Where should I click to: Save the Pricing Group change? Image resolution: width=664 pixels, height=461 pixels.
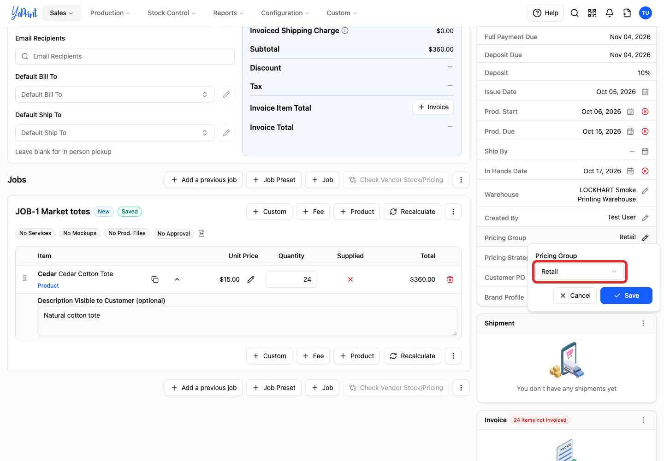(626, 296)
